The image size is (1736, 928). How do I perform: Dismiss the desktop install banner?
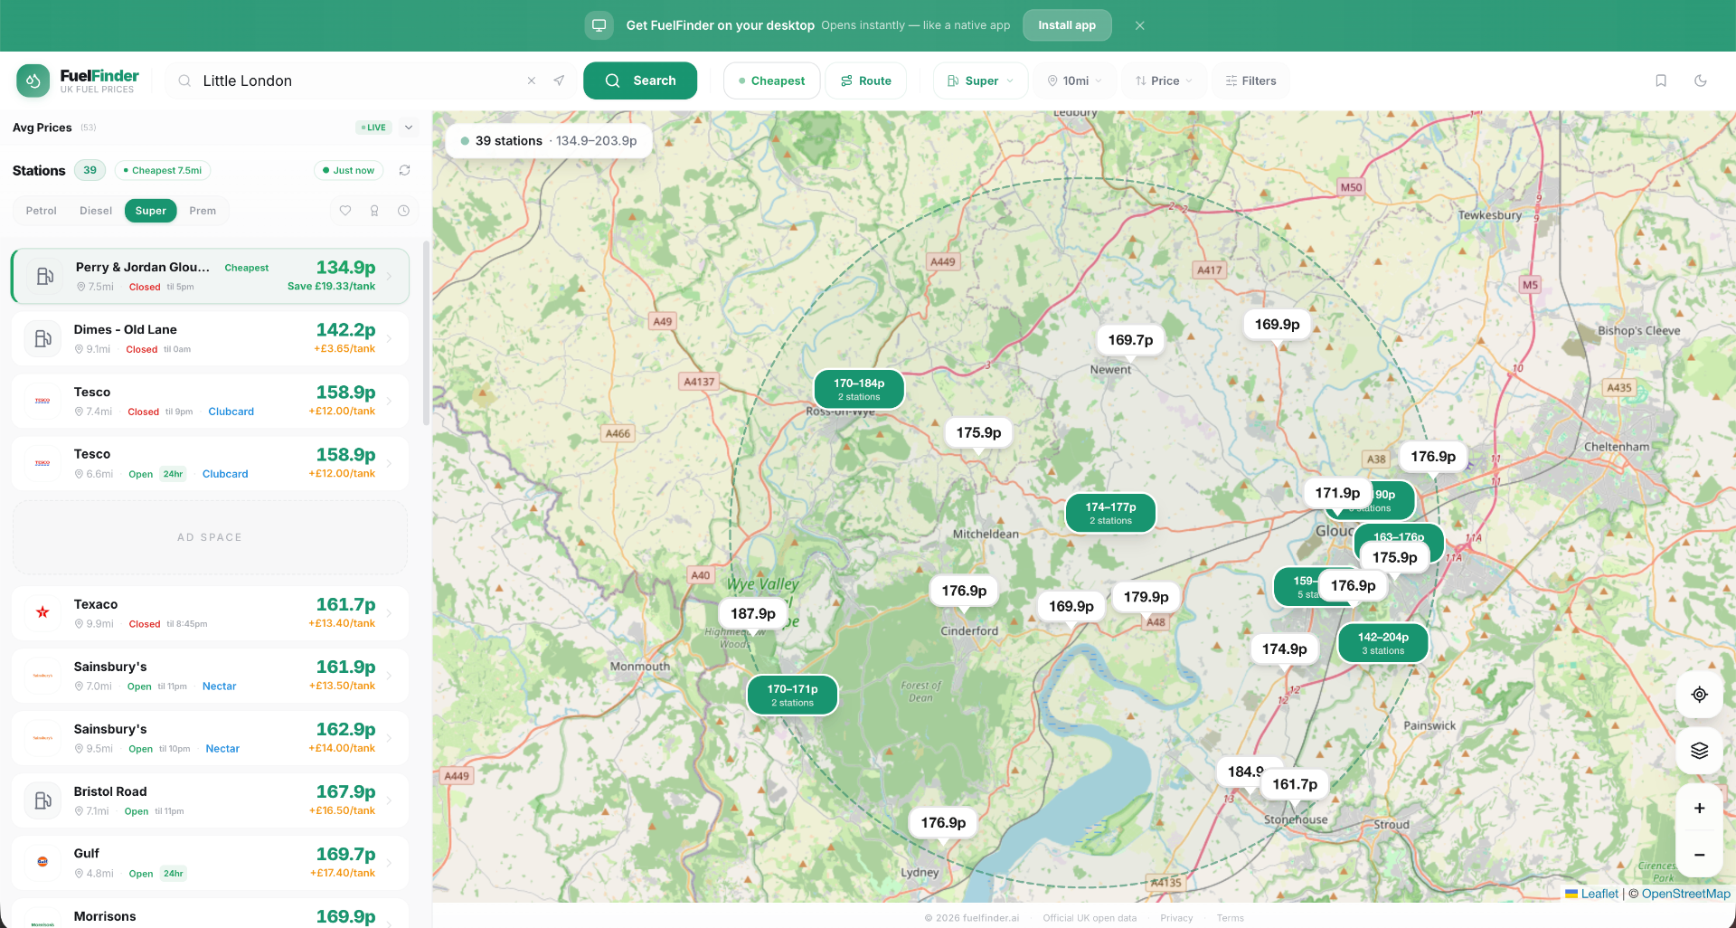[x=1140, y=25]
